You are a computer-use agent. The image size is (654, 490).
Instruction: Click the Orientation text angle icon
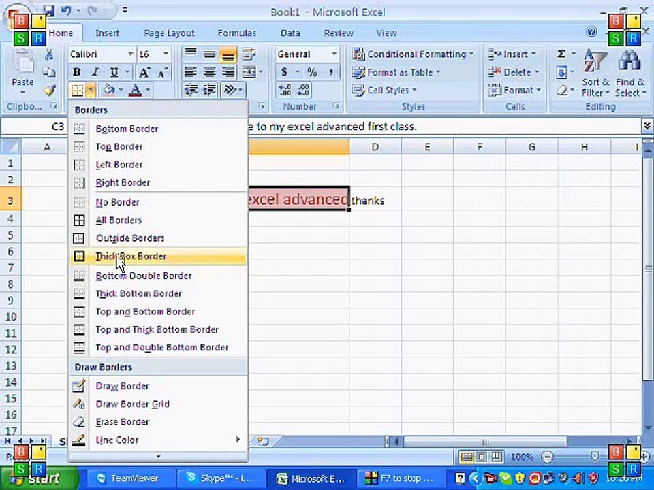click(230, 90)
